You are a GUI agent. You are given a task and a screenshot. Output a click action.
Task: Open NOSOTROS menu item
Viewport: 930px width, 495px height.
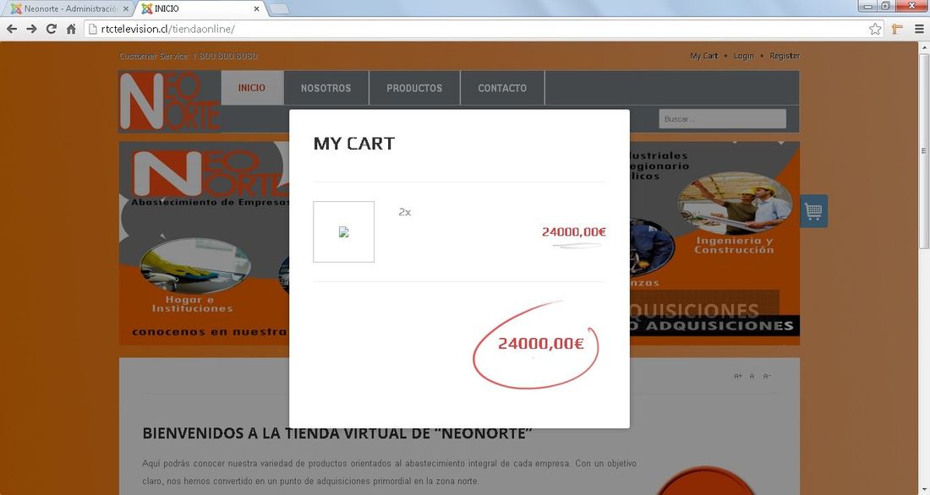[325, 88]
